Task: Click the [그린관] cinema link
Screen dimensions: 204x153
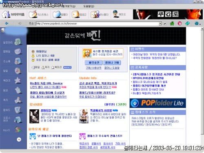Action: 121,104
